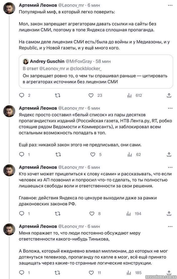177x279 pixels.
Task: View analytics showing 194 views
Action: click(x=130, y=213)
